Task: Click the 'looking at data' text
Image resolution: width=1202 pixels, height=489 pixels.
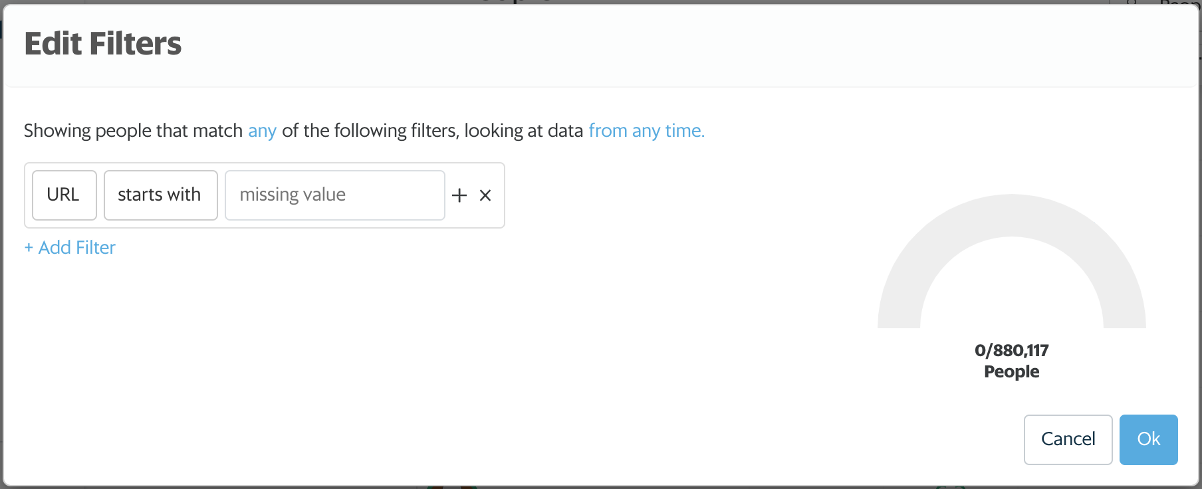Action: (524, 131)
